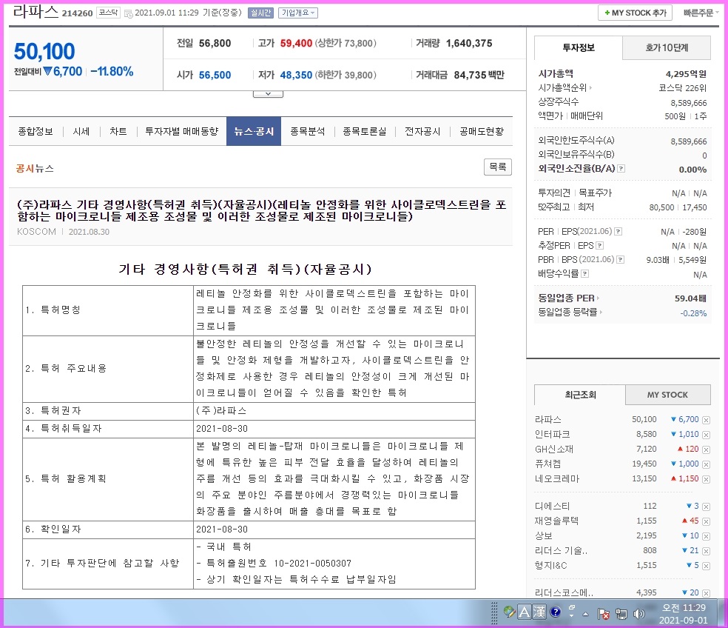Image resolution: width=728 pixels, height=628 pixels.
Task: Switch to the 시세 tab
Action: (81, 132)
